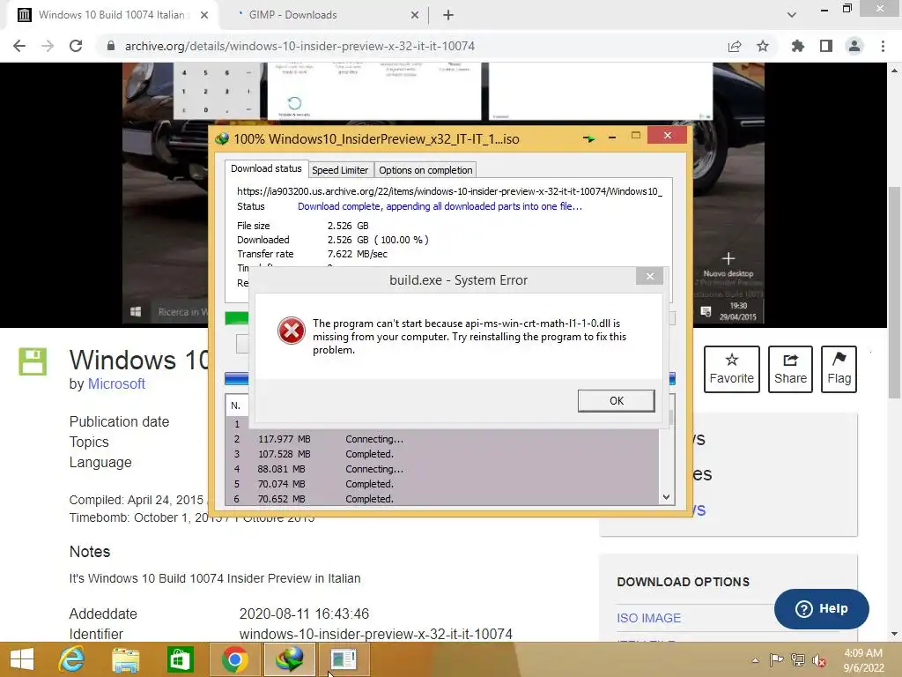Reload the archive.org page

click(76, 46)
